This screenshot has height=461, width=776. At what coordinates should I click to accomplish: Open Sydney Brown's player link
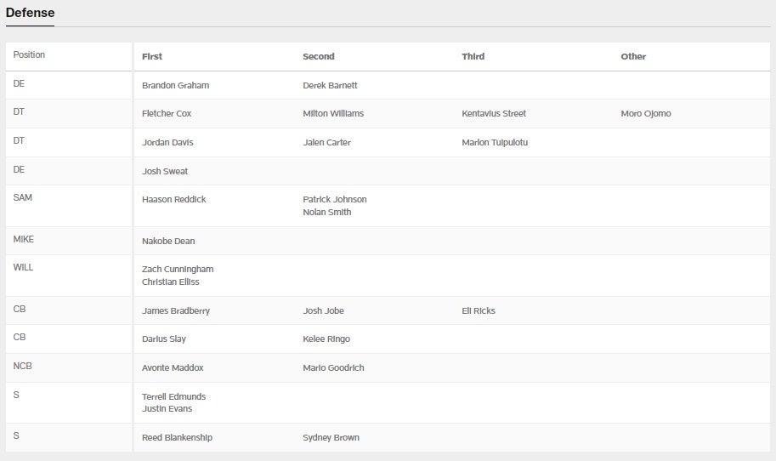(x=331, y=438)
